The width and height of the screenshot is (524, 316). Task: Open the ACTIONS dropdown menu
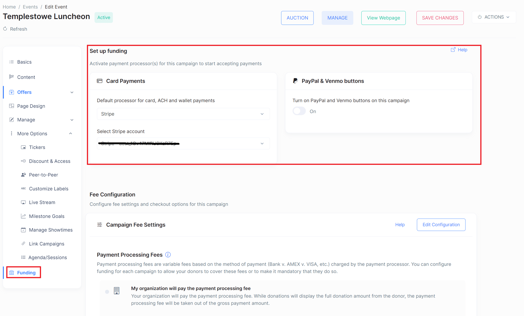494,17
